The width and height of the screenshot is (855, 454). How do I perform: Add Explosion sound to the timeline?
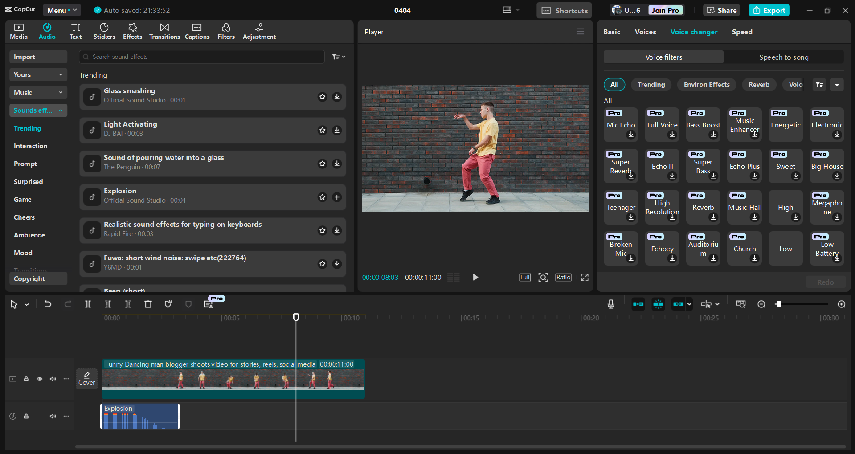(337, 197)
